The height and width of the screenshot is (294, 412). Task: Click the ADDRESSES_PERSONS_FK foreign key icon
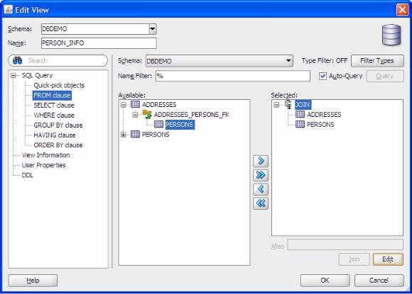147,114
